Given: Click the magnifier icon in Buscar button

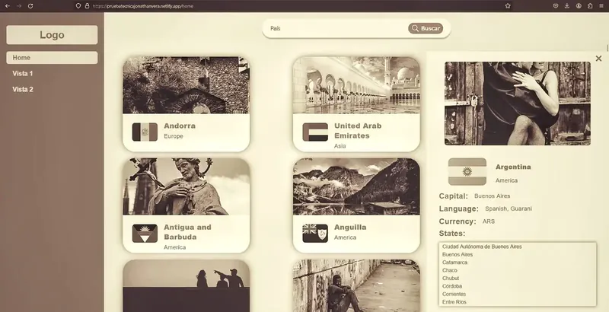Looking at the screenshot, I should (x=415, y=28).
